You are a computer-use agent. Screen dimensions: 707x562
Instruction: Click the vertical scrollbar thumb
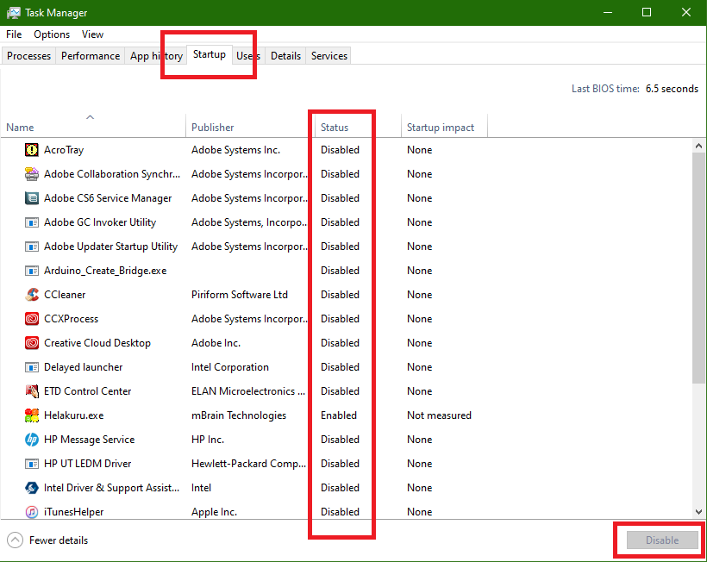(x=698, y=268)
